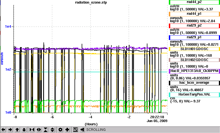Click the VAL=0.0355957 readout
The image size is (220, 133).
[x=198, y=78]
